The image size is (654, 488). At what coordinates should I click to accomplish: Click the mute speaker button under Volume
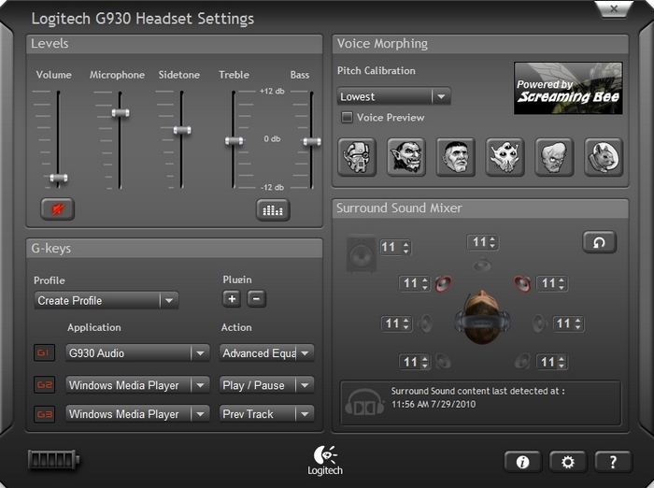tap(58, 208)
